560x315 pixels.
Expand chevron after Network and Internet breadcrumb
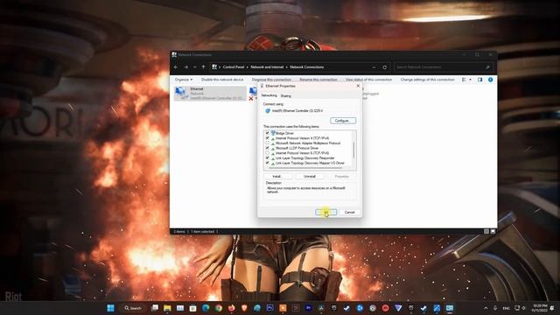pos(287,67)
